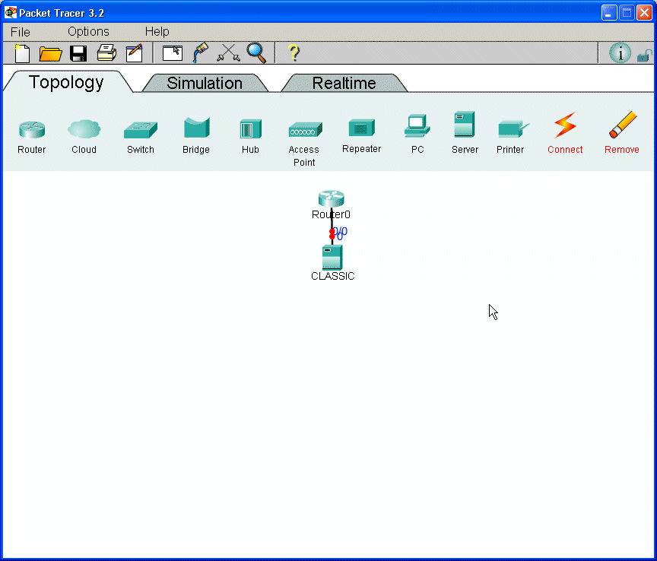Screen dimensions: 657x561
Task: Select the Cloud device icon
Action: 84,129
